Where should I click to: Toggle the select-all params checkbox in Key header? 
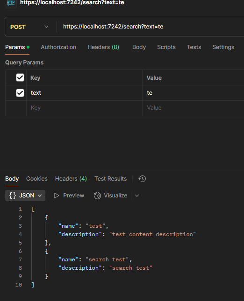coord(20,77)
